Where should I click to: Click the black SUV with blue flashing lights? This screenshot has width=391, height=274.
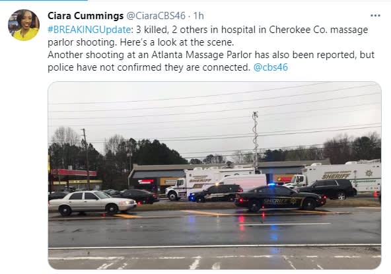pos(215,193)
